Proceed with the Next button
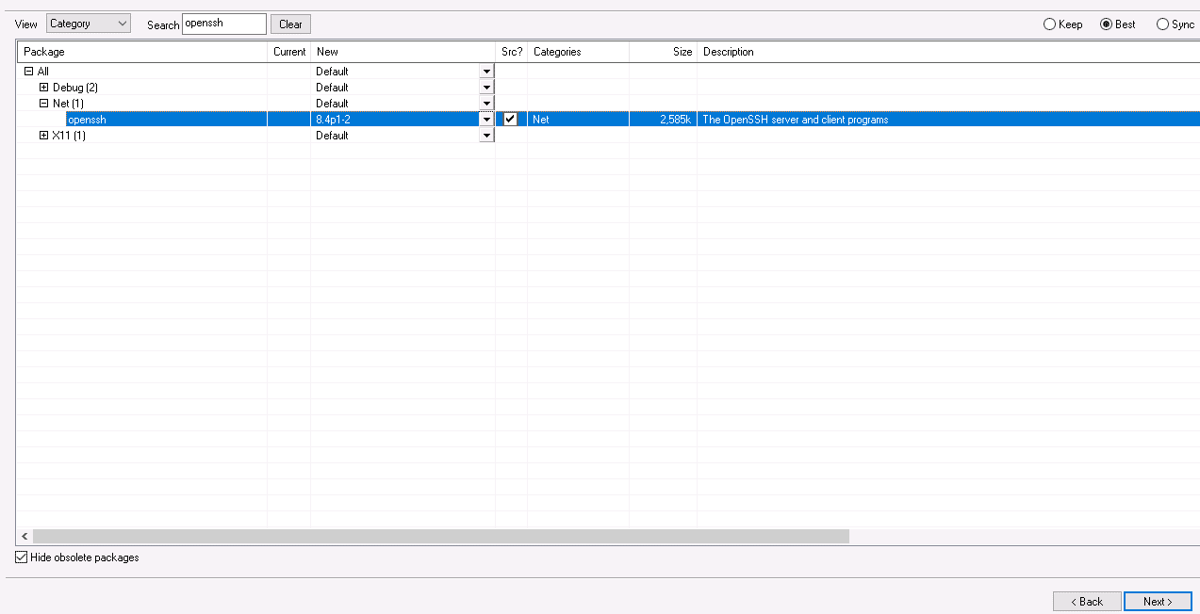This screenshot has height=614, width=1200. pos(1158,601)
